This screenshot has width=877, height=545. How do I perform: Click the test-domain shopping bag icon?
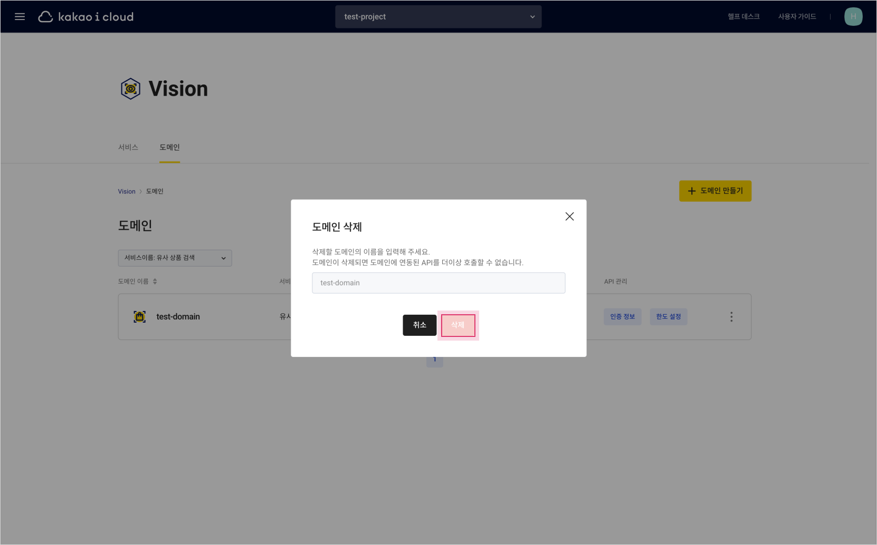pyautogui.click(x=139, y=317)
